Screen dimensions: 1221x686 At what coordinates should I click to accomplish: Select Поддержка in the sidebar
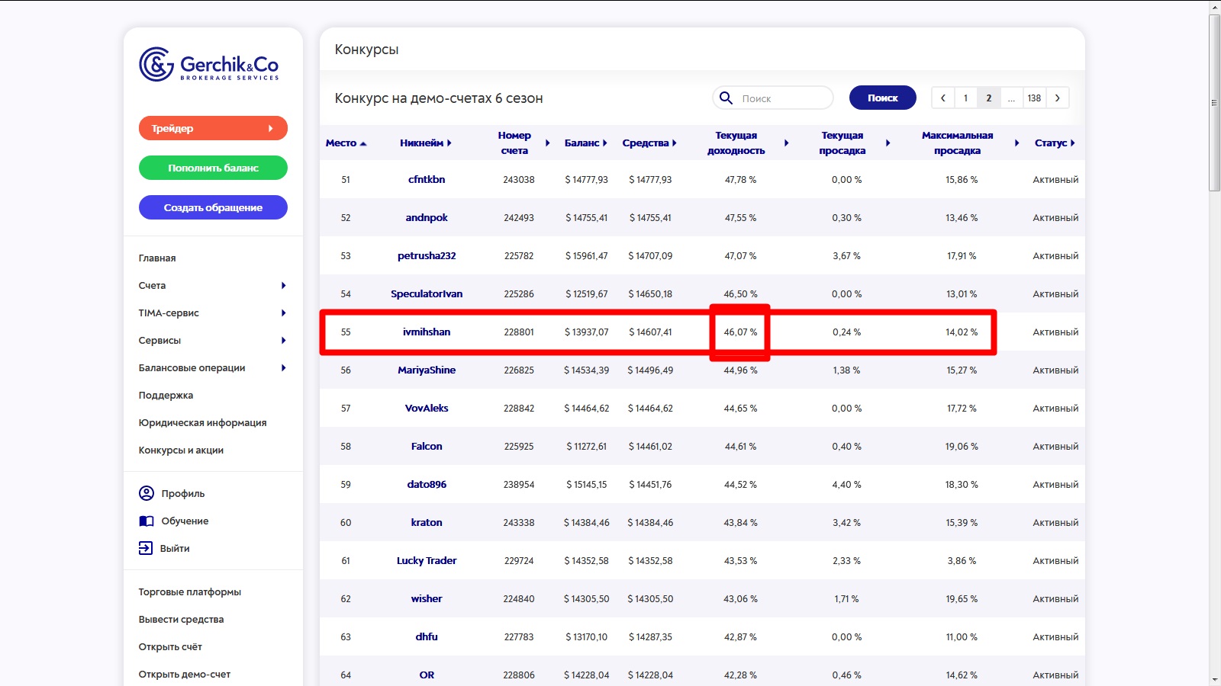tap(166, 396)
